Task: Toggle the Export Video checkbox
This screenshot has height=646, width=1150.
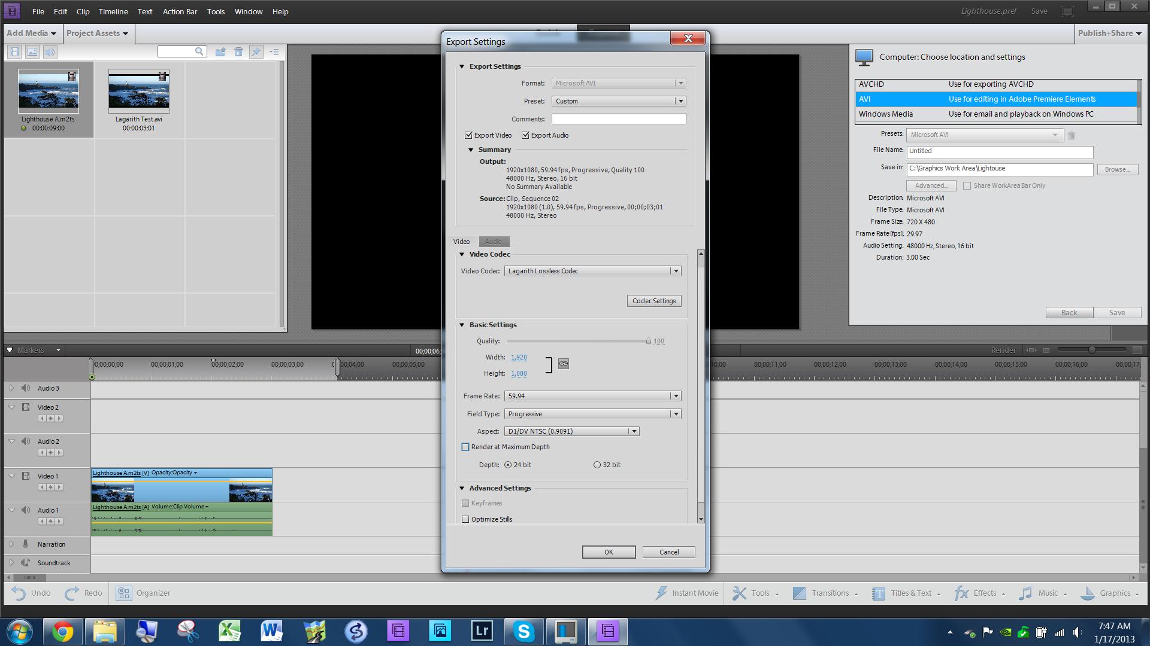Action: (x=468, y=135)
